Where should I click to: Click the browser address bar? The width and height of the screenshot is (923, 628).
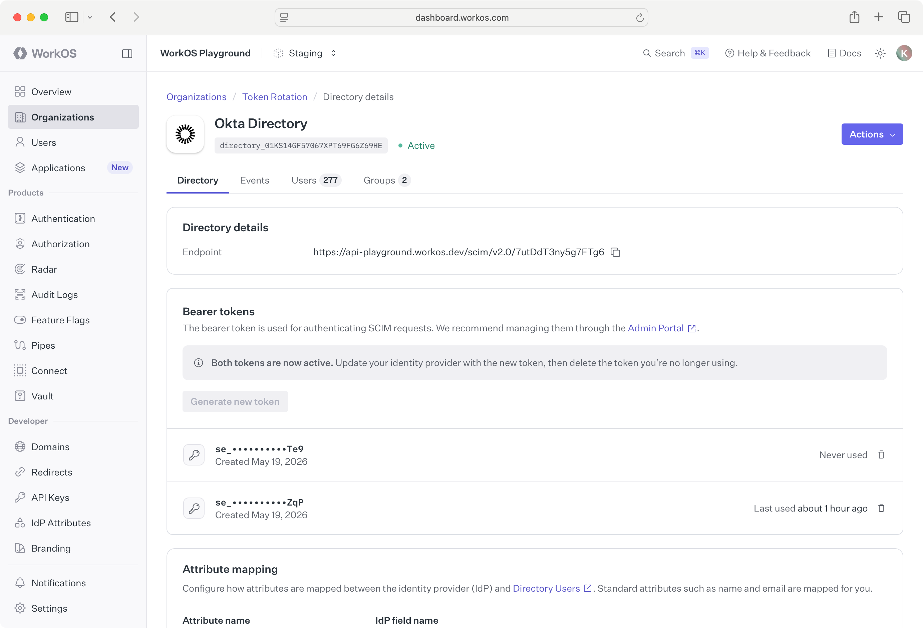point(461,17)
